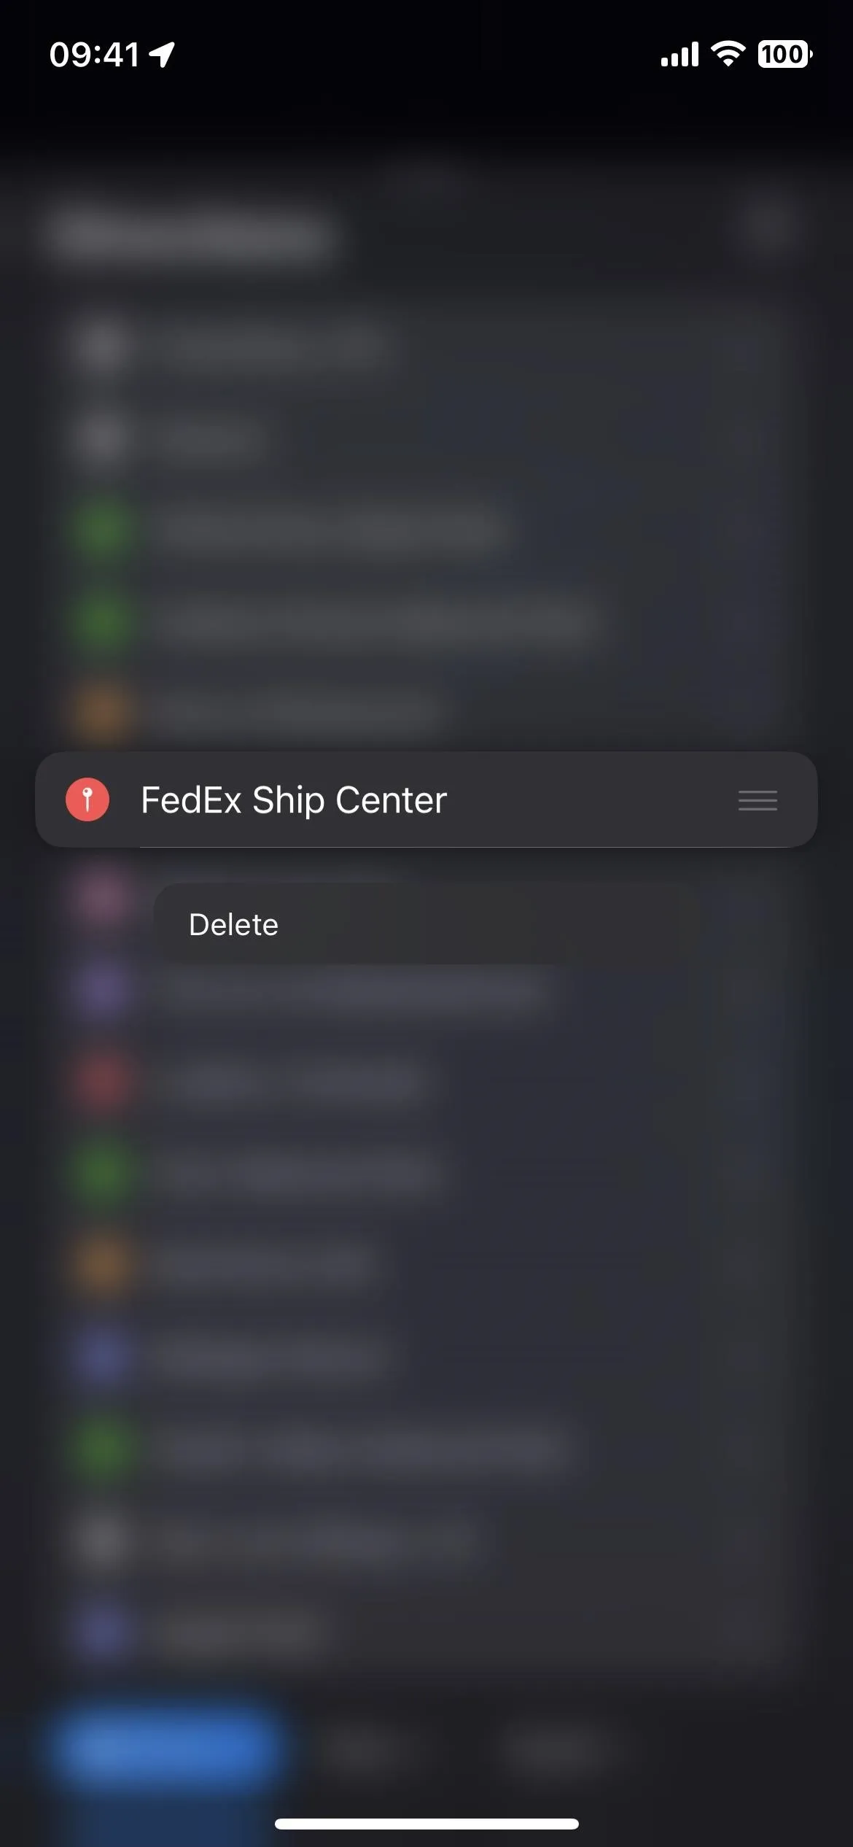
Task: Tap the blurred red list icon
Action: [104, 1081]
